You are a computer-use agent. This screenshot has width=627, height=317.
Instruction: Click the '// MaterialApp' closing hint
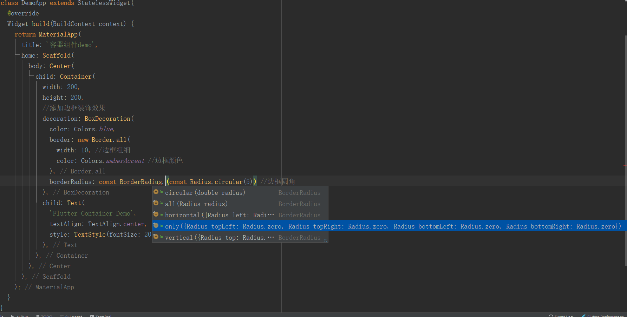click(x=50, y=287)
